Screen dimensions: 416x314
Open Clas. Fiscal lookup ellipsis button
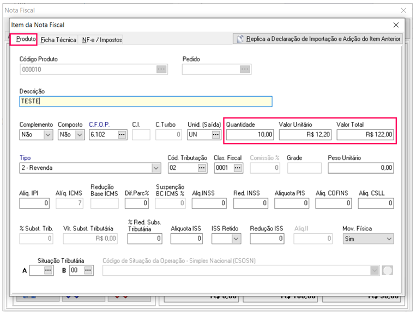tap(237, 168)
